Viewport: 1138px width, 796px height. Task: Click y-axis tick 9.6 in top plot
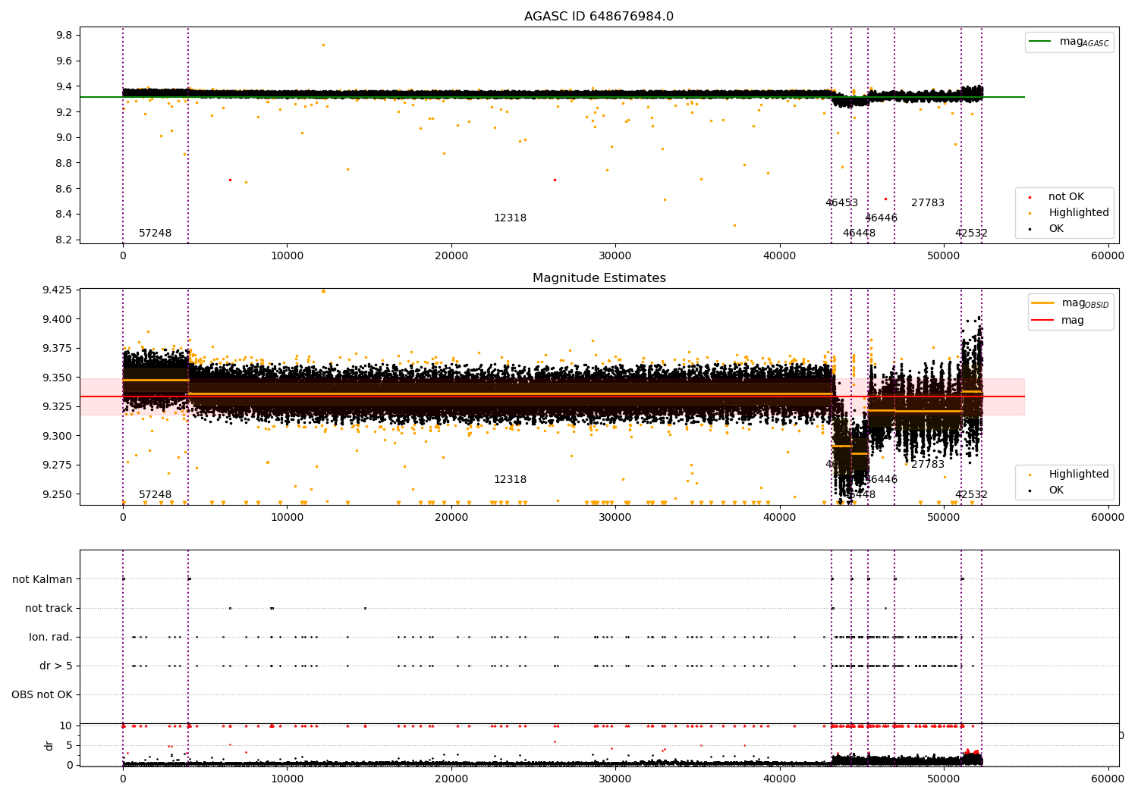pos(64,61)
